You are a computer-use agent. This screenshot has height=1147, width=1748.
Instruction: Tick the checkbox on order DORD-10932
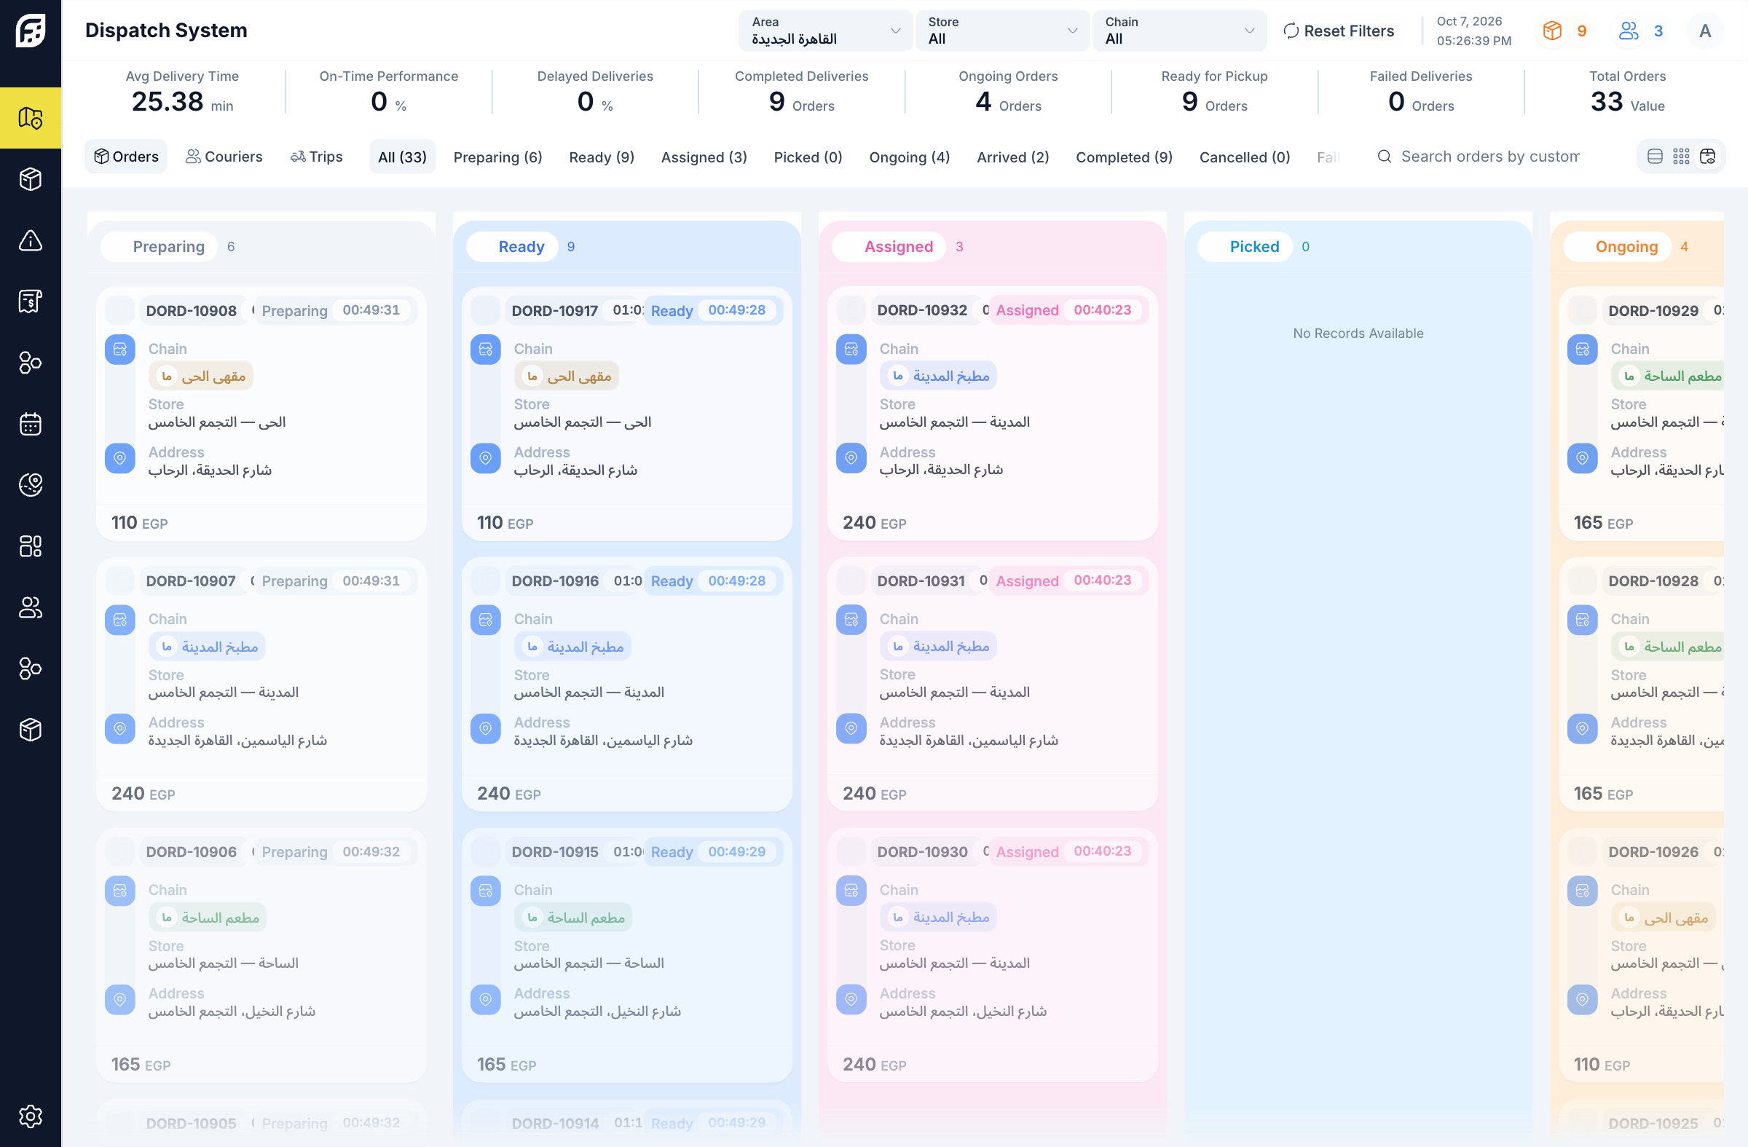tap(851, 311)
